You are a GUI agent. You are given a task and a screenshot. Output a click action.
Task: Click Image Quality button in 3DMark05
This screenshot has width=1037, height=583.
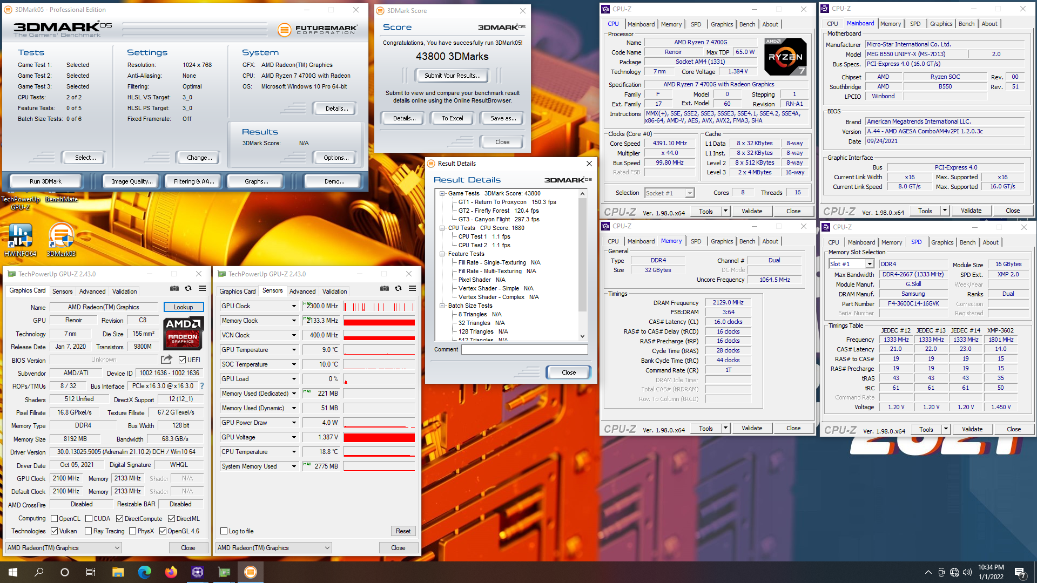click(132, 181)
